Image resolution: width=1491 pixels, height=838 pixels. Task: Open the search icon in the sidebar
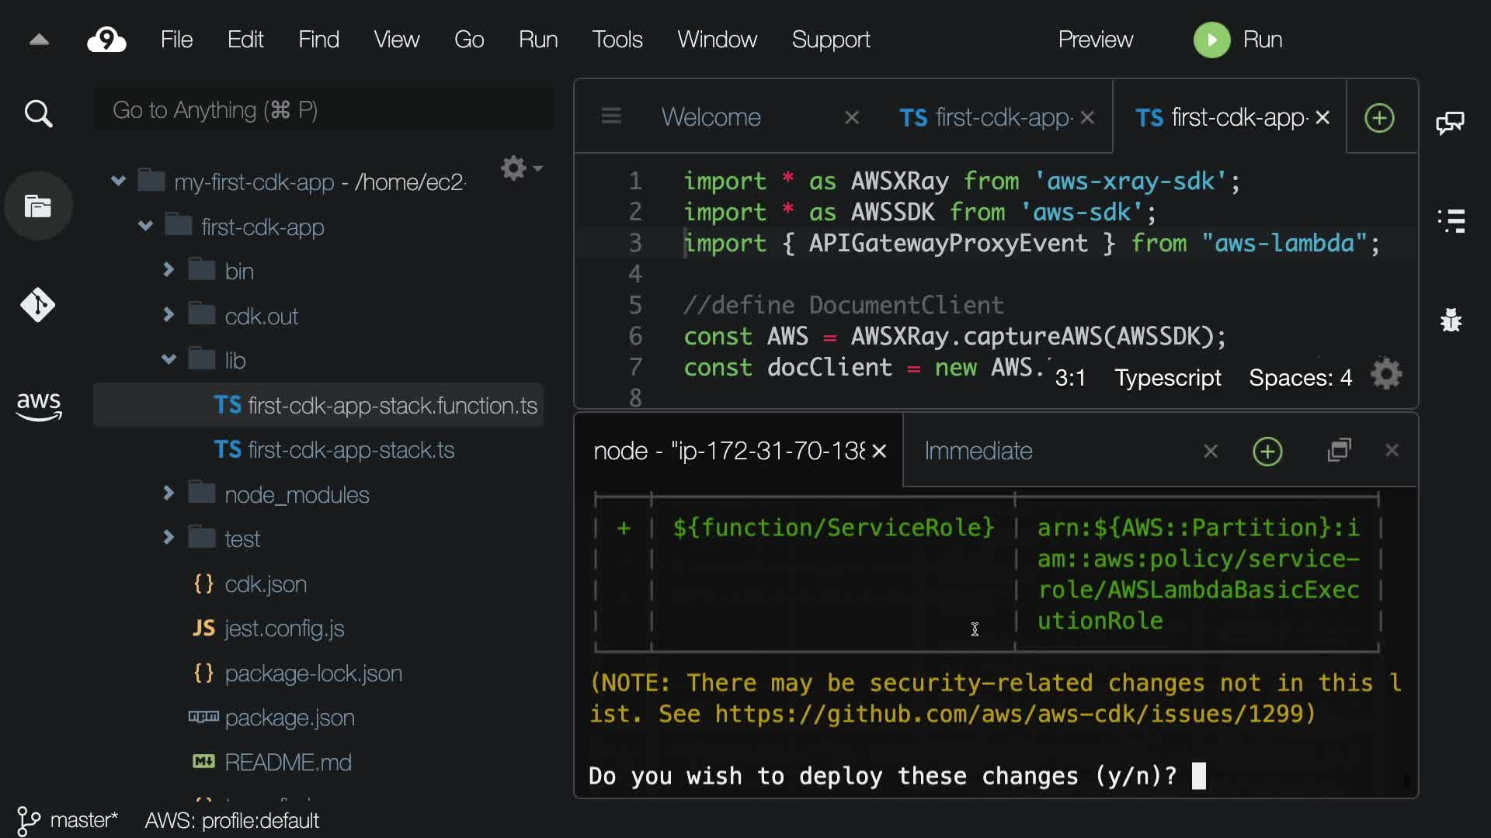tap(38, 114)
